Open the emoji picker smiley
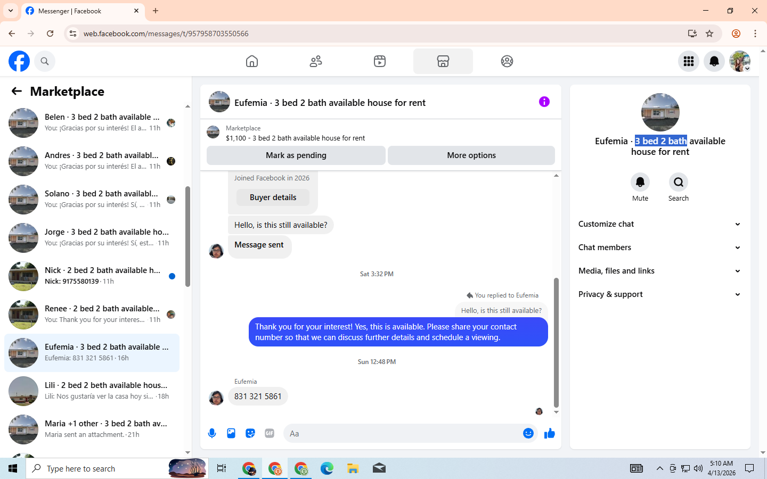The width and height of the screenshot is (767, 479). click(x=528, y=433)
